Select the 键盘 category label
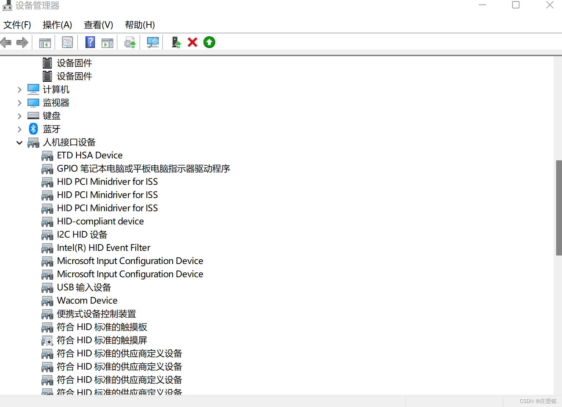The width and height of the screenshot is (562, 407). click(52, 116)
